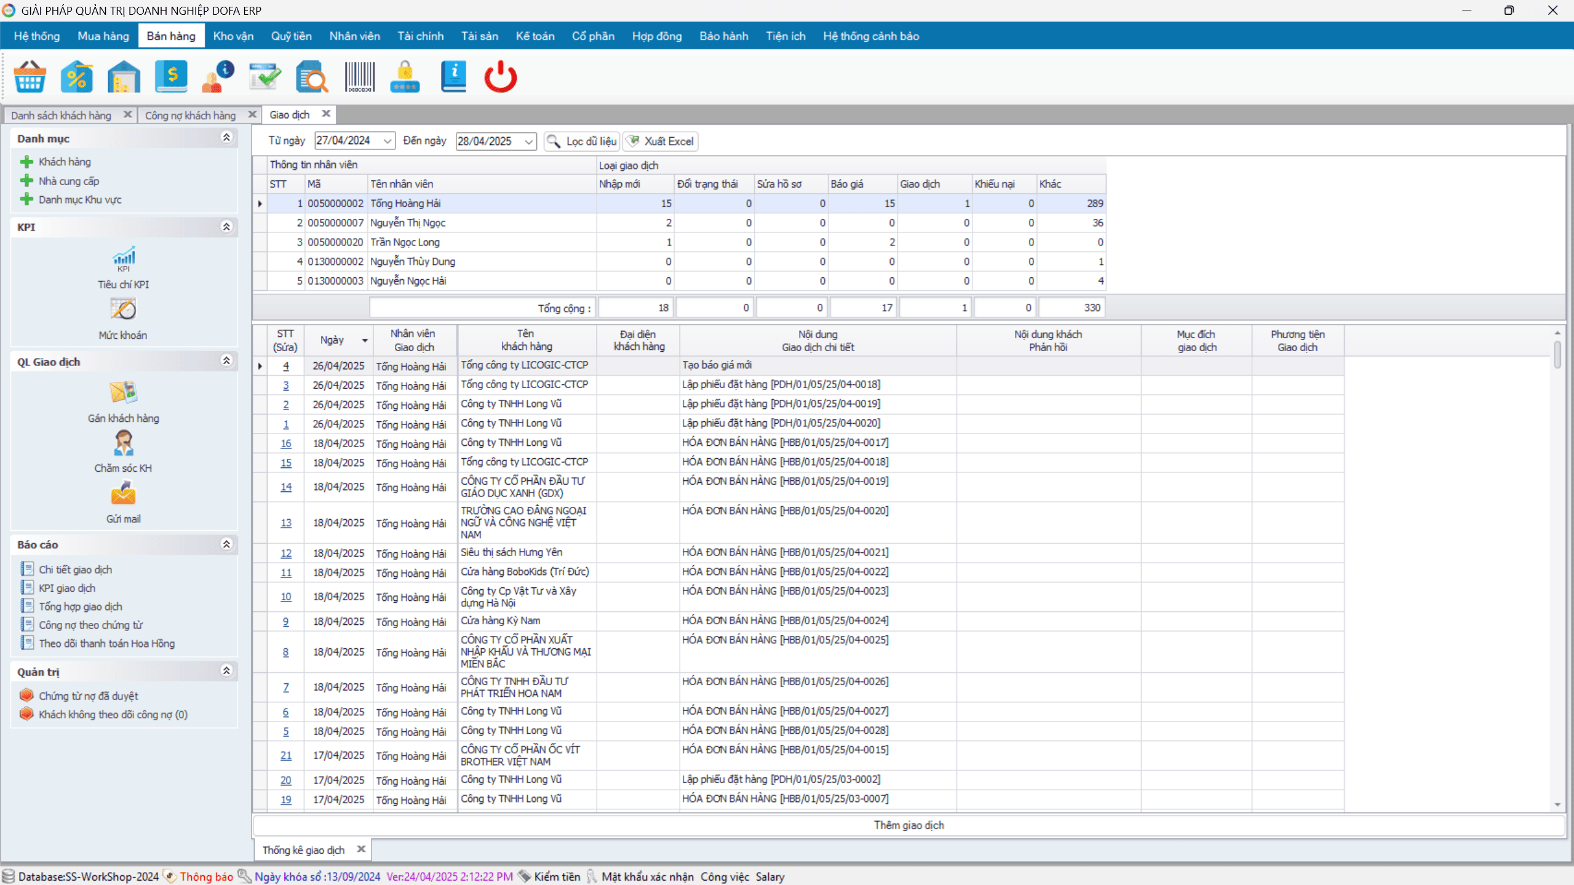
Task: Close the Thống kê giao dịch tab
Action: click(361, 849)
